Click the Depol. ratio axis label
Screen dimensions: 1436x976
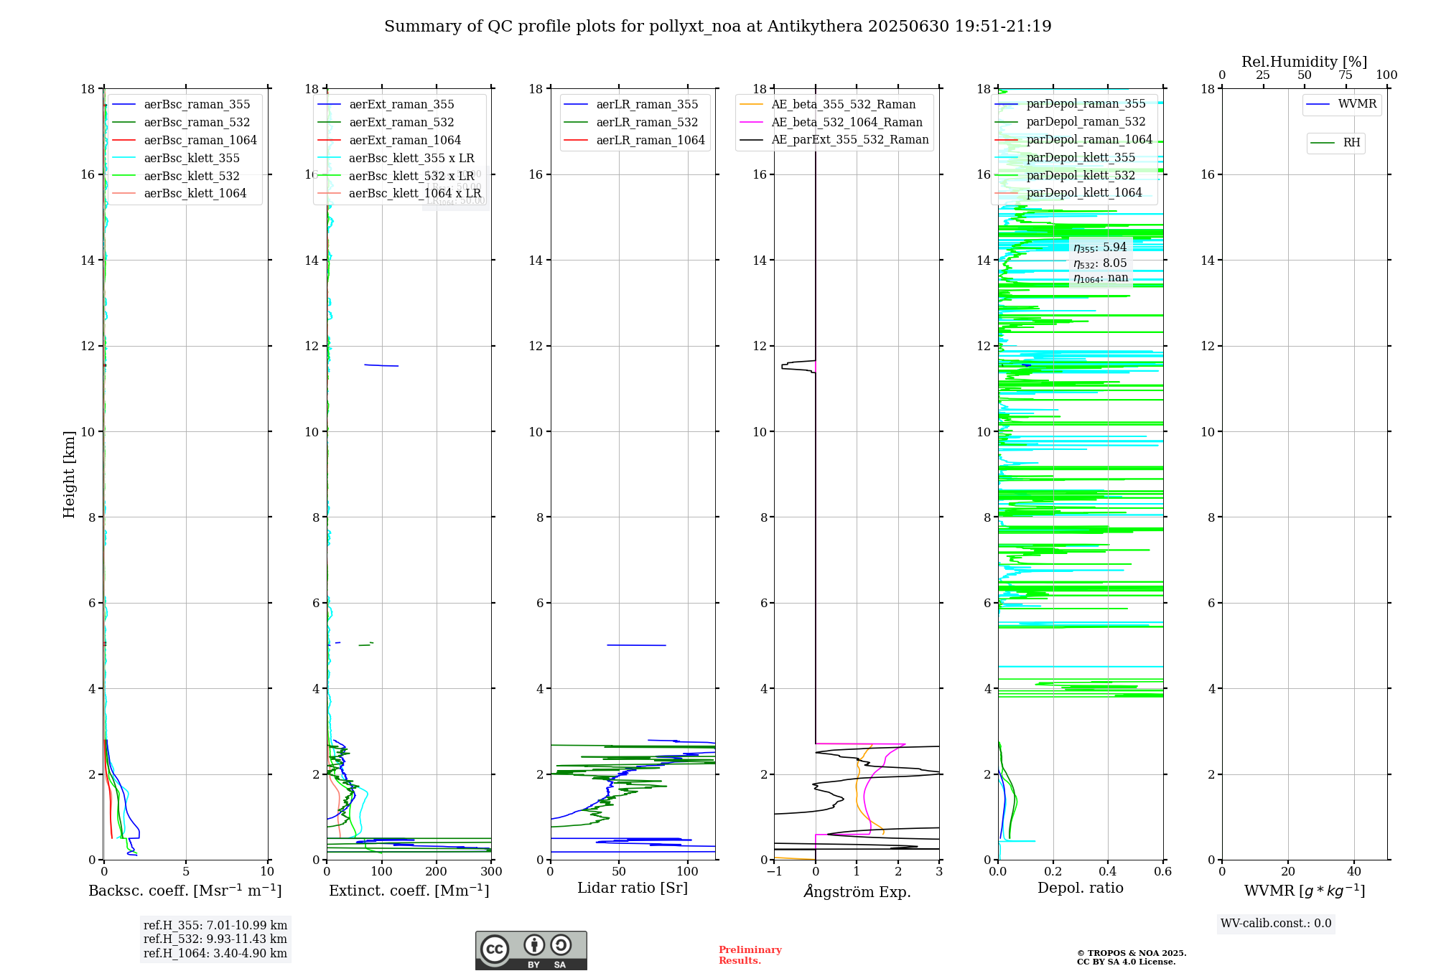click(x=1081, y=888)
